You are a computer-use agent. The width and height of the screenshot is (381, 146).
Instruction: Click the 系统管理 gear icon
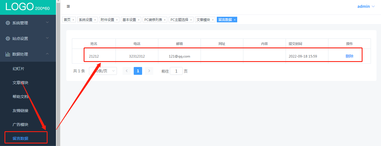(8, 23)
